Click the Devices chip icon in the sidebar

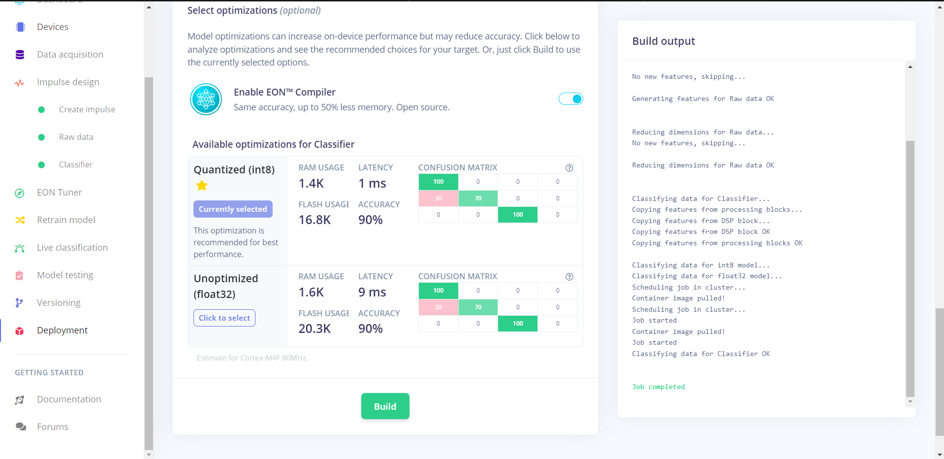click(20, 27)
